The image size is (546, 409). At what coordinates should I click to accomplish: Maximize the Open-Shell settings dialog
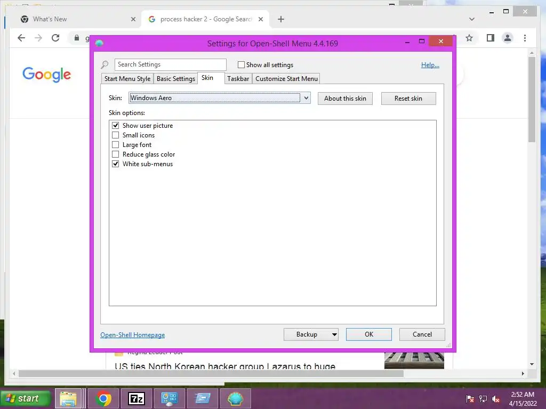[422, 42]
